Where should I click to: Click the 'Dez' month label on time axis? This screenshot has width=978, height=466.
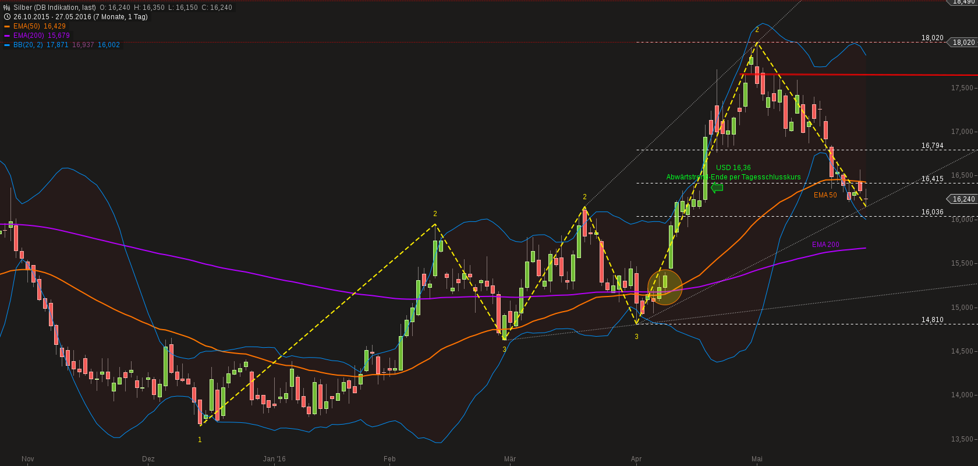coord(148,459)
